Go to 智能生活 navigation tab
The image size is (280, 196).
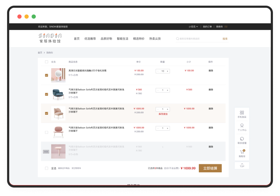tap(122, 38)
